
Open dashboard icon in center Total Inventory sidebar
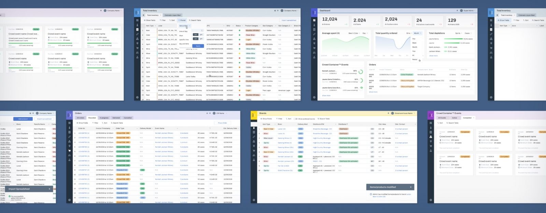pyautogui.click(x=137, y=20)
